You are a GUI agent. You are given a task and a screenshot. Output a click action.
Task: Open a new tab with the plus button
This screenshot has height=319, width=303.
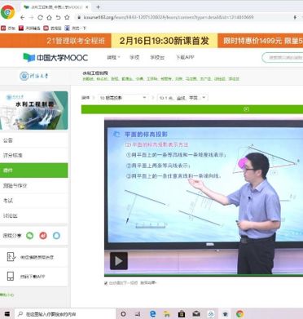click(98, 7)
